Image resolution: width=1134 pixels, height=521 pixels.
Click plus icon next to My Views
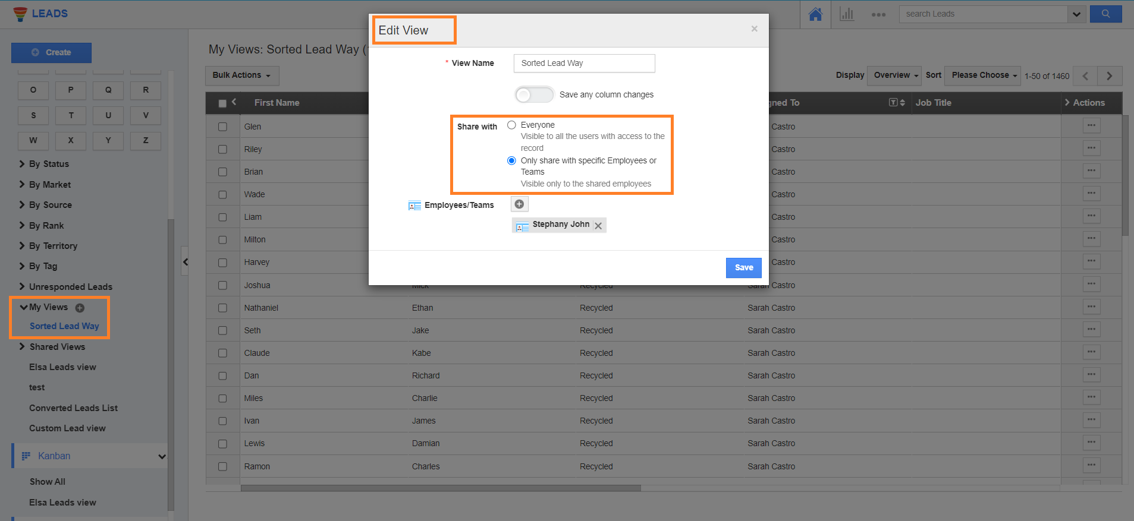tap(80, 308)
